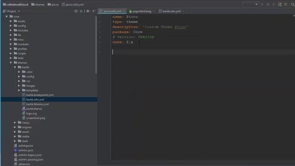Viewport: 295px width, 166px height.
Task: Click the Debug icon in toolbar
Action: 268,4
